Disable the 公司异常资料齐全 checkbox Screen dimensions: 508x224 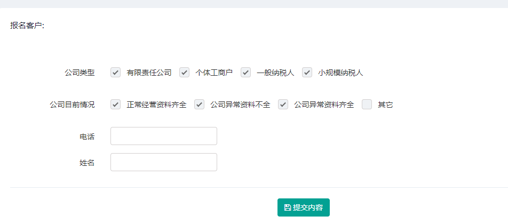click(283, 105)
